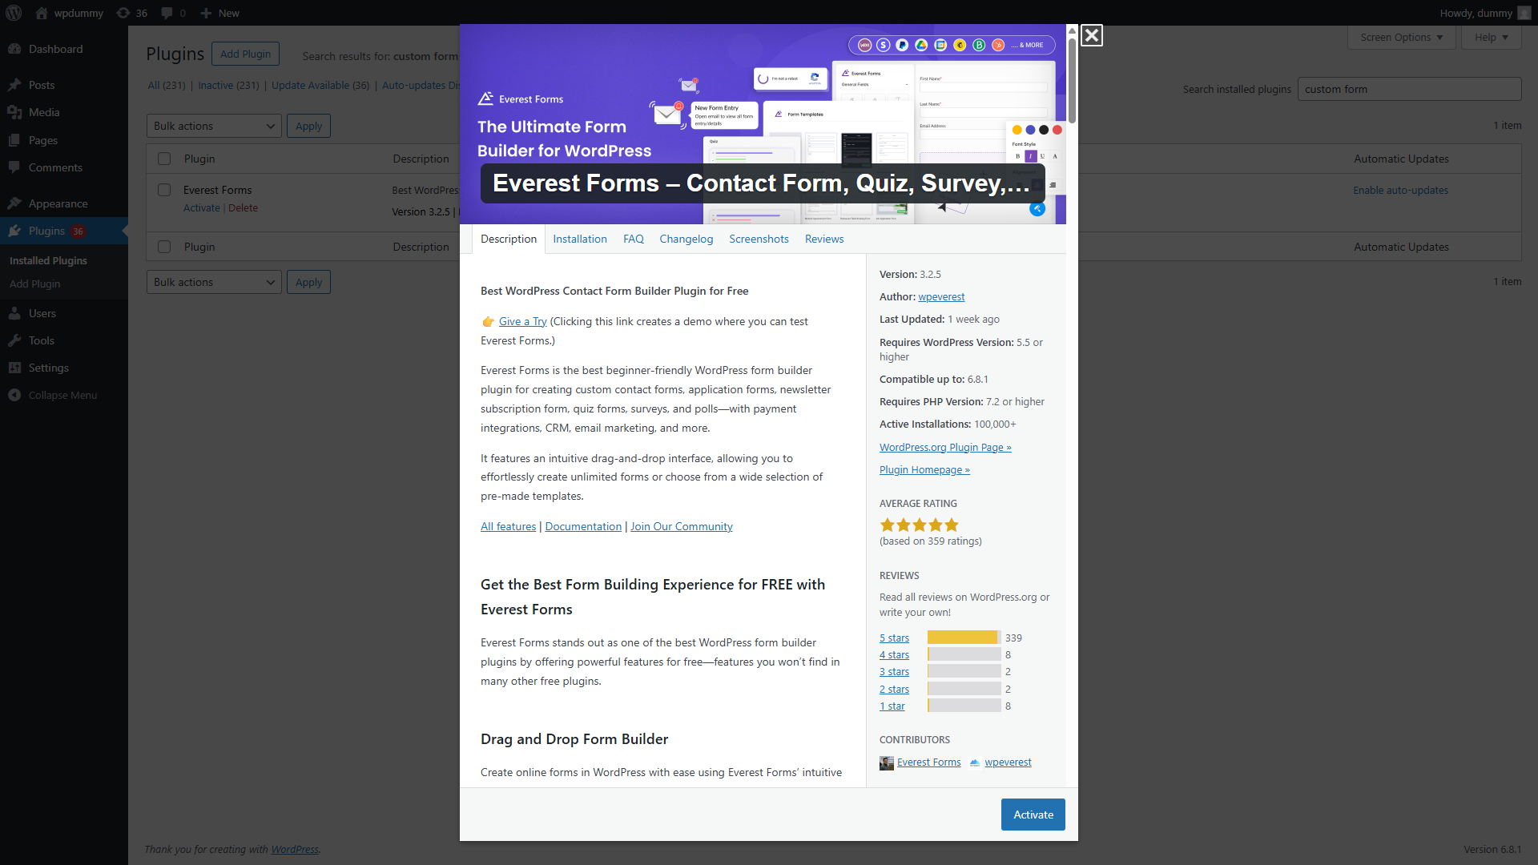
Task: Click the New plus icon in admin bar
Action: [x=206, y=13]
